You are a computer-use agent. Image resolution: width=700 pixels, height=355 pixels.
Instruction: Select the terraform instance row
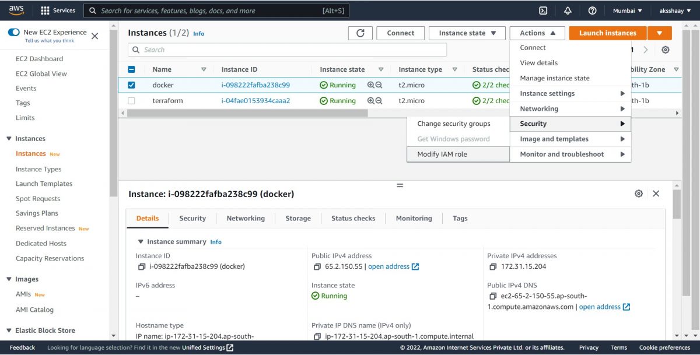tap(131, 100)
